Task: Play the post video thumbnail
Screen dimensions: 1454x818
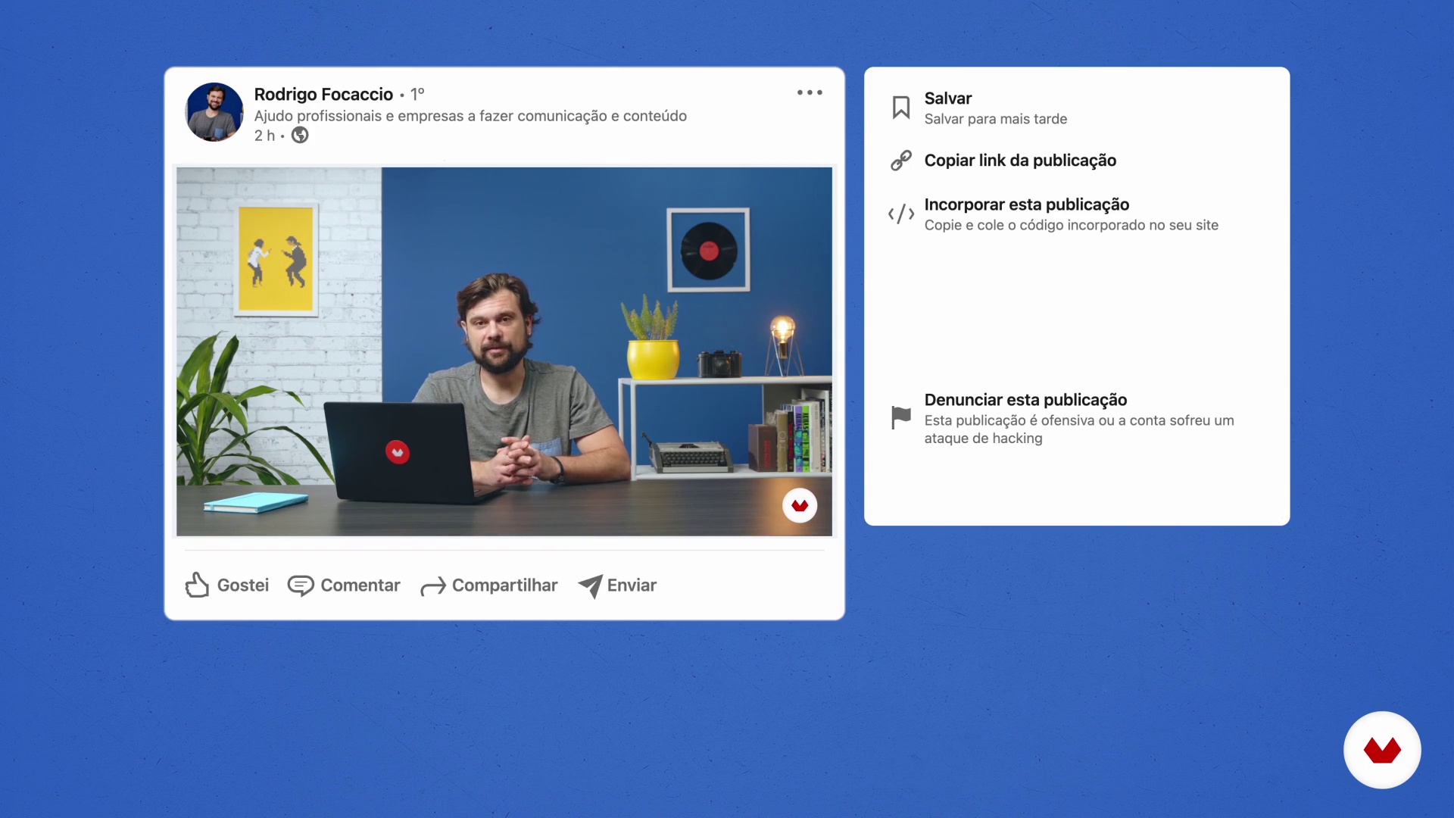Action: point(504,351)
